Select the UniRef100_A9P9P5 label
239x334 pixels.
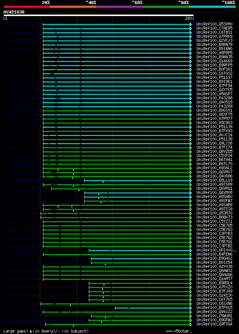tap(214, 53)
